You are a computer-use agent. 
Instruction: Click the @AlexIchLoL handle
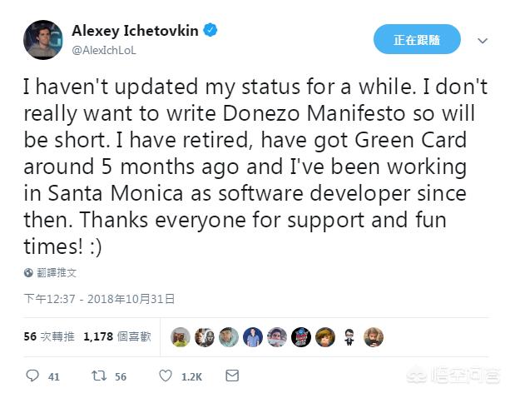104,50
